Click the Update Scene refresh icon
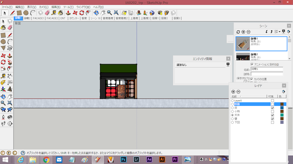The image size is (293, 164). tap(238, 32)
